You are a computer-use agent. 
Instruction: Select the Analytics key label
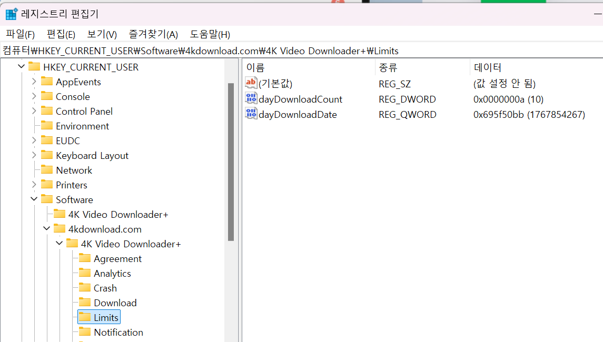pos(112,273)
